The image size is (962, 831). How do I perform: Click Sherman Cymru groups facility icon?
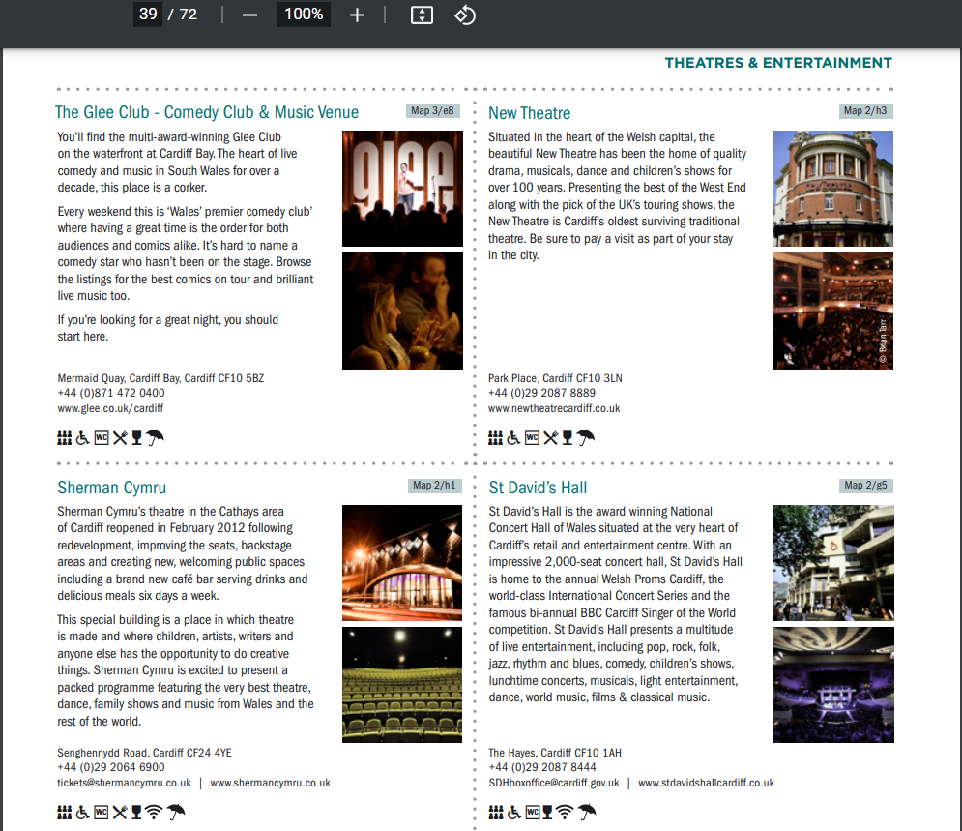pos(65,812)
